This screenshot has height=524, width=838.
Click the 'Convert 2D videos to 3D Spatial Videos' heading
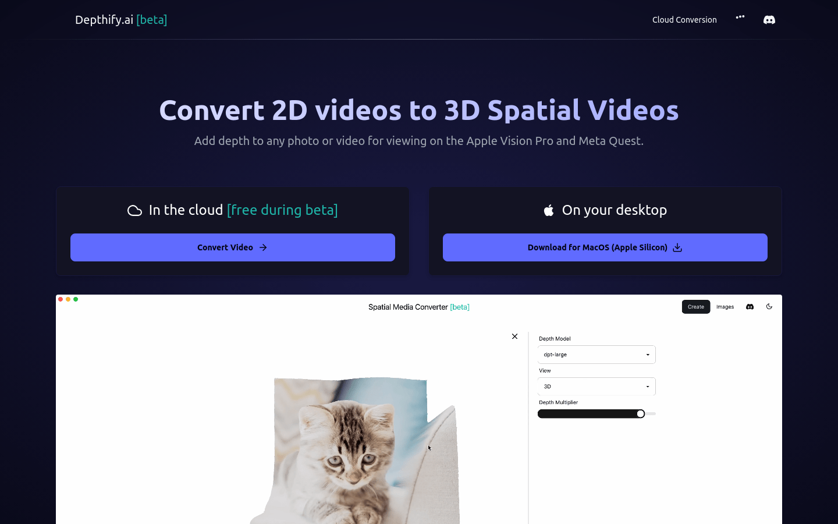click(x=419, y=110)
